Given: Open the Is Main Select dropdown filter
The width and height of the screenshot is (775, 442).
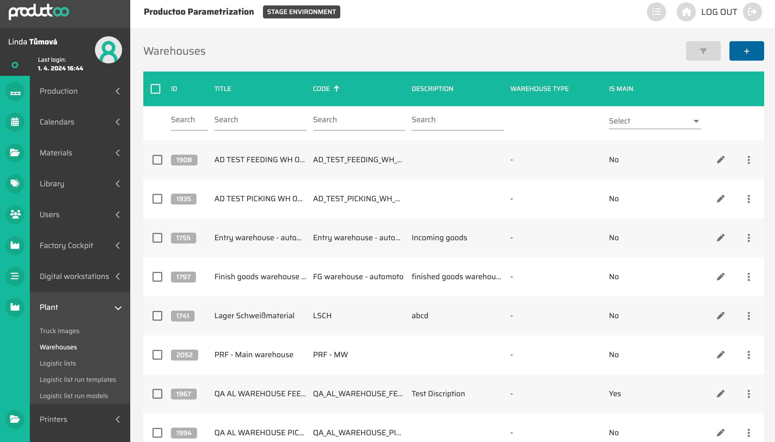Looking at the screenshot, I should click(x=655, y=121).
